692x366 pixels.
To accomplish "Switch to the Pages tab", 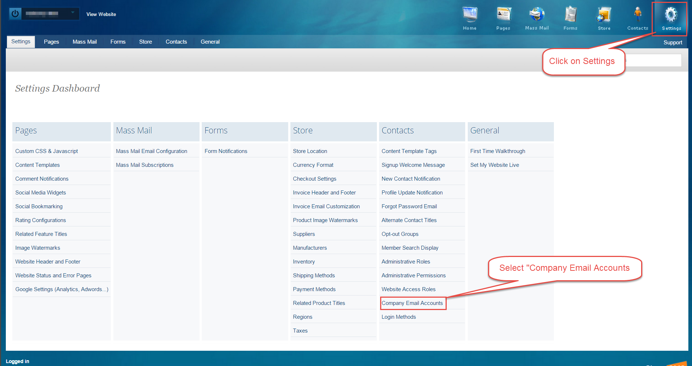I will [x=51, y=42].
